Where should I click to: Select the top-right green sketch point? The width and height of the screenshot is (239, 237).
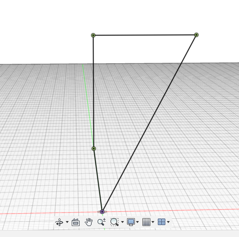[196, 35]
